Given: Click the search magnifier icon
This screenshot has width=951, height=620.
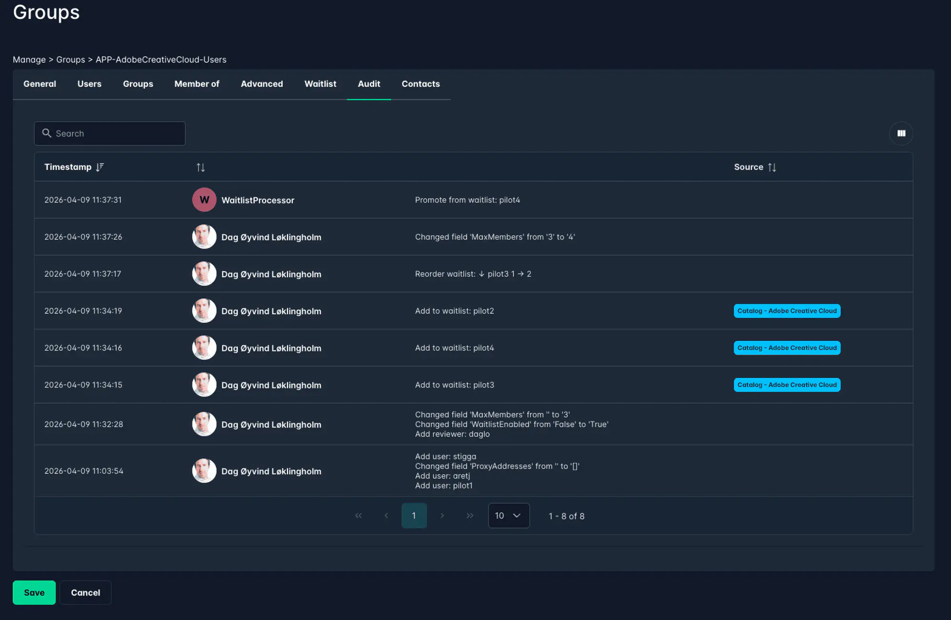Looking at the screenshot, I should [47, 133].
